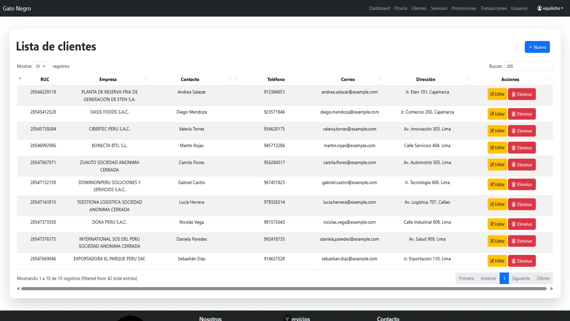
Task: Open the Usuarios nav item
Action: pyautogui.click(x=519, y=8)
